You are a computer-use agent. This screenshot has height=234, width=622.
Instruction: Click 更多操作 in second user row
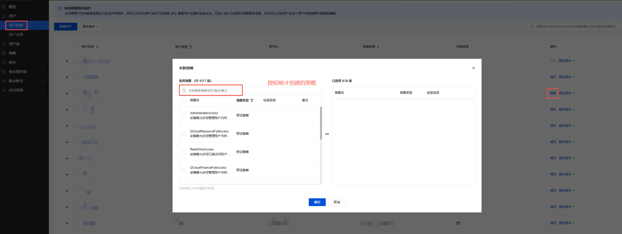(567, 77)
